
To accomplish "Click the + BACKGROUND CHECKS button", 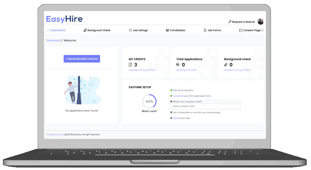I will (82, 59).
